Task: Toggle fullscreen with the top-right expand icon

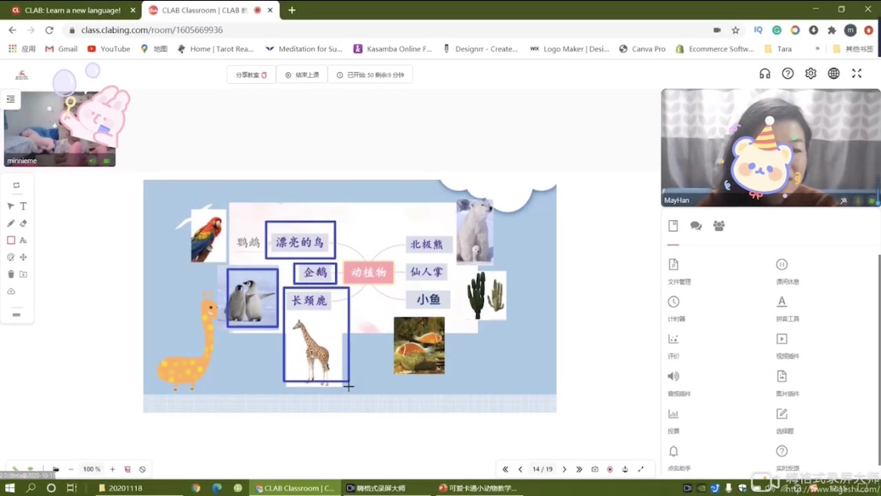Action: 857,74
